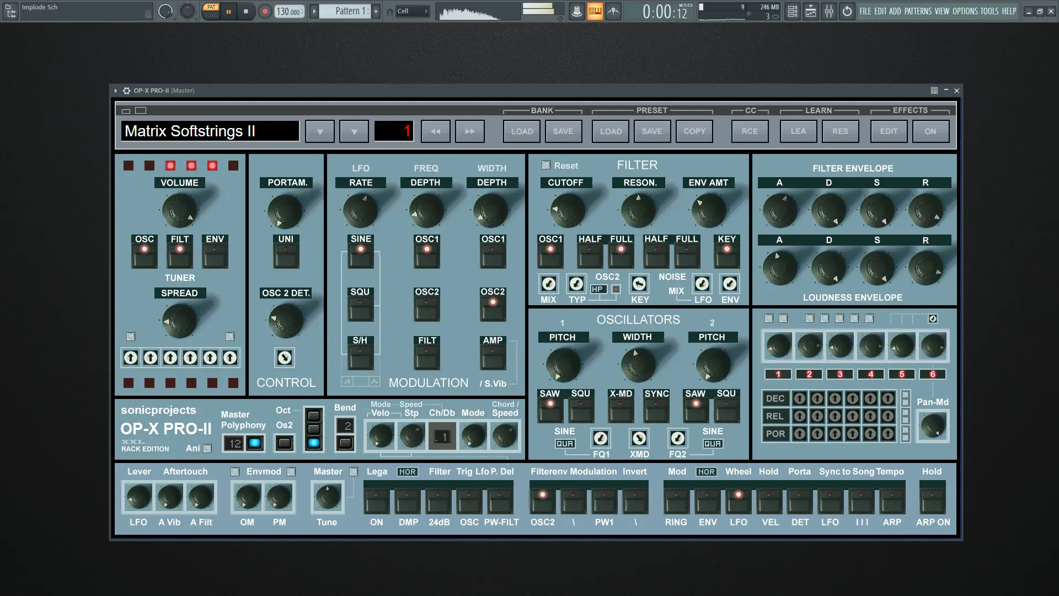Open the OPTIONS menu
1059x596 pixels.
click(965, 11)
